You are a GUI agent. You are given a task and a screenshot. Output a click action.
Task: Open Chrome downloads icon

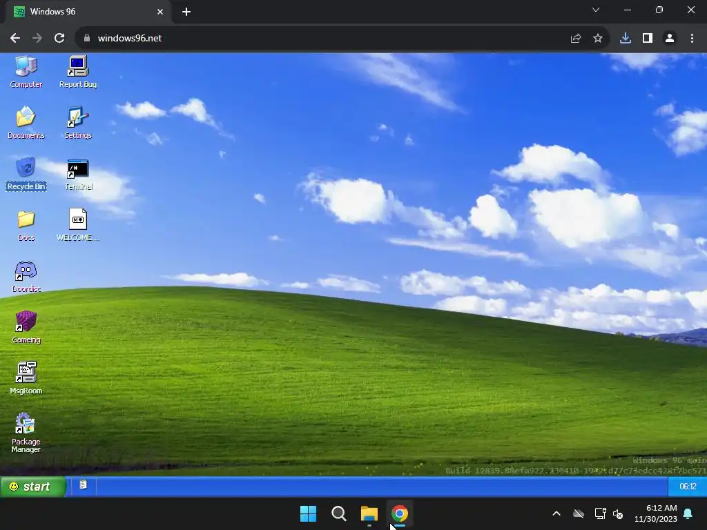coord(626,39)
